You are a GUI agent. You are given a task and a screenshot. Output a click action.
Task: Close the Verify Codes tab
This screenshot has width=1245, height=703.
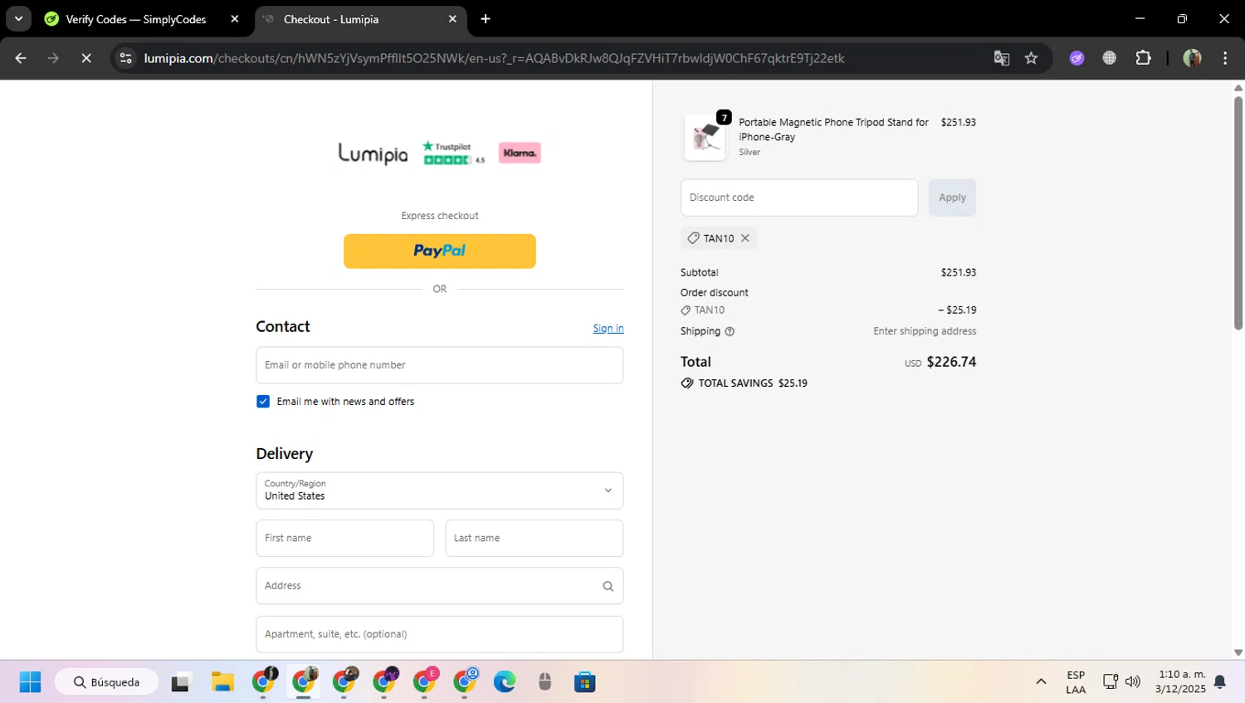[x=234, y=18]
